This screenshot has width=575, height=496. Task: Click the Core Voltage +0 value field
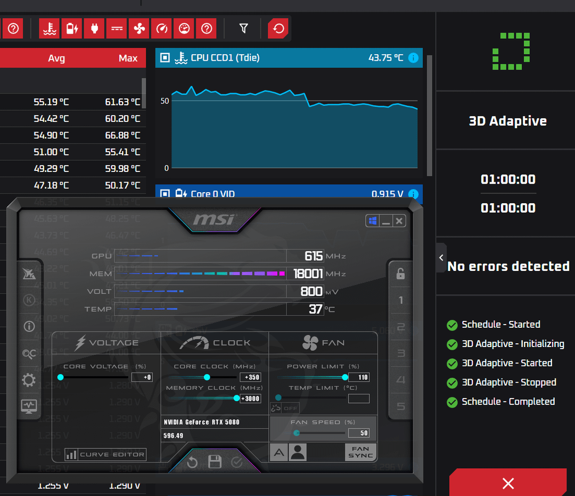[142, 377]
